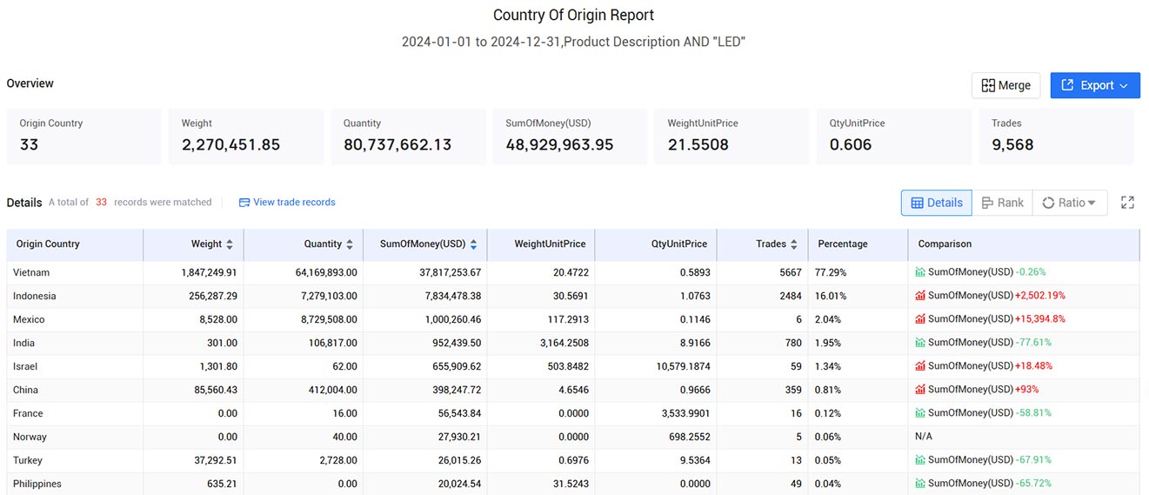The image size is (1149, 495).
Task: Click the Country Of Origin Report title
Action: [x=573, y=15]
